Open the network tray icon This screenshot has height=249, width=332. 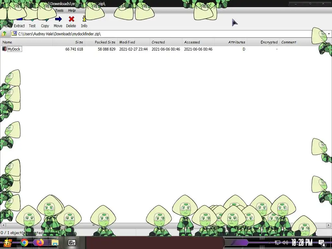click(x=278, y=243)
